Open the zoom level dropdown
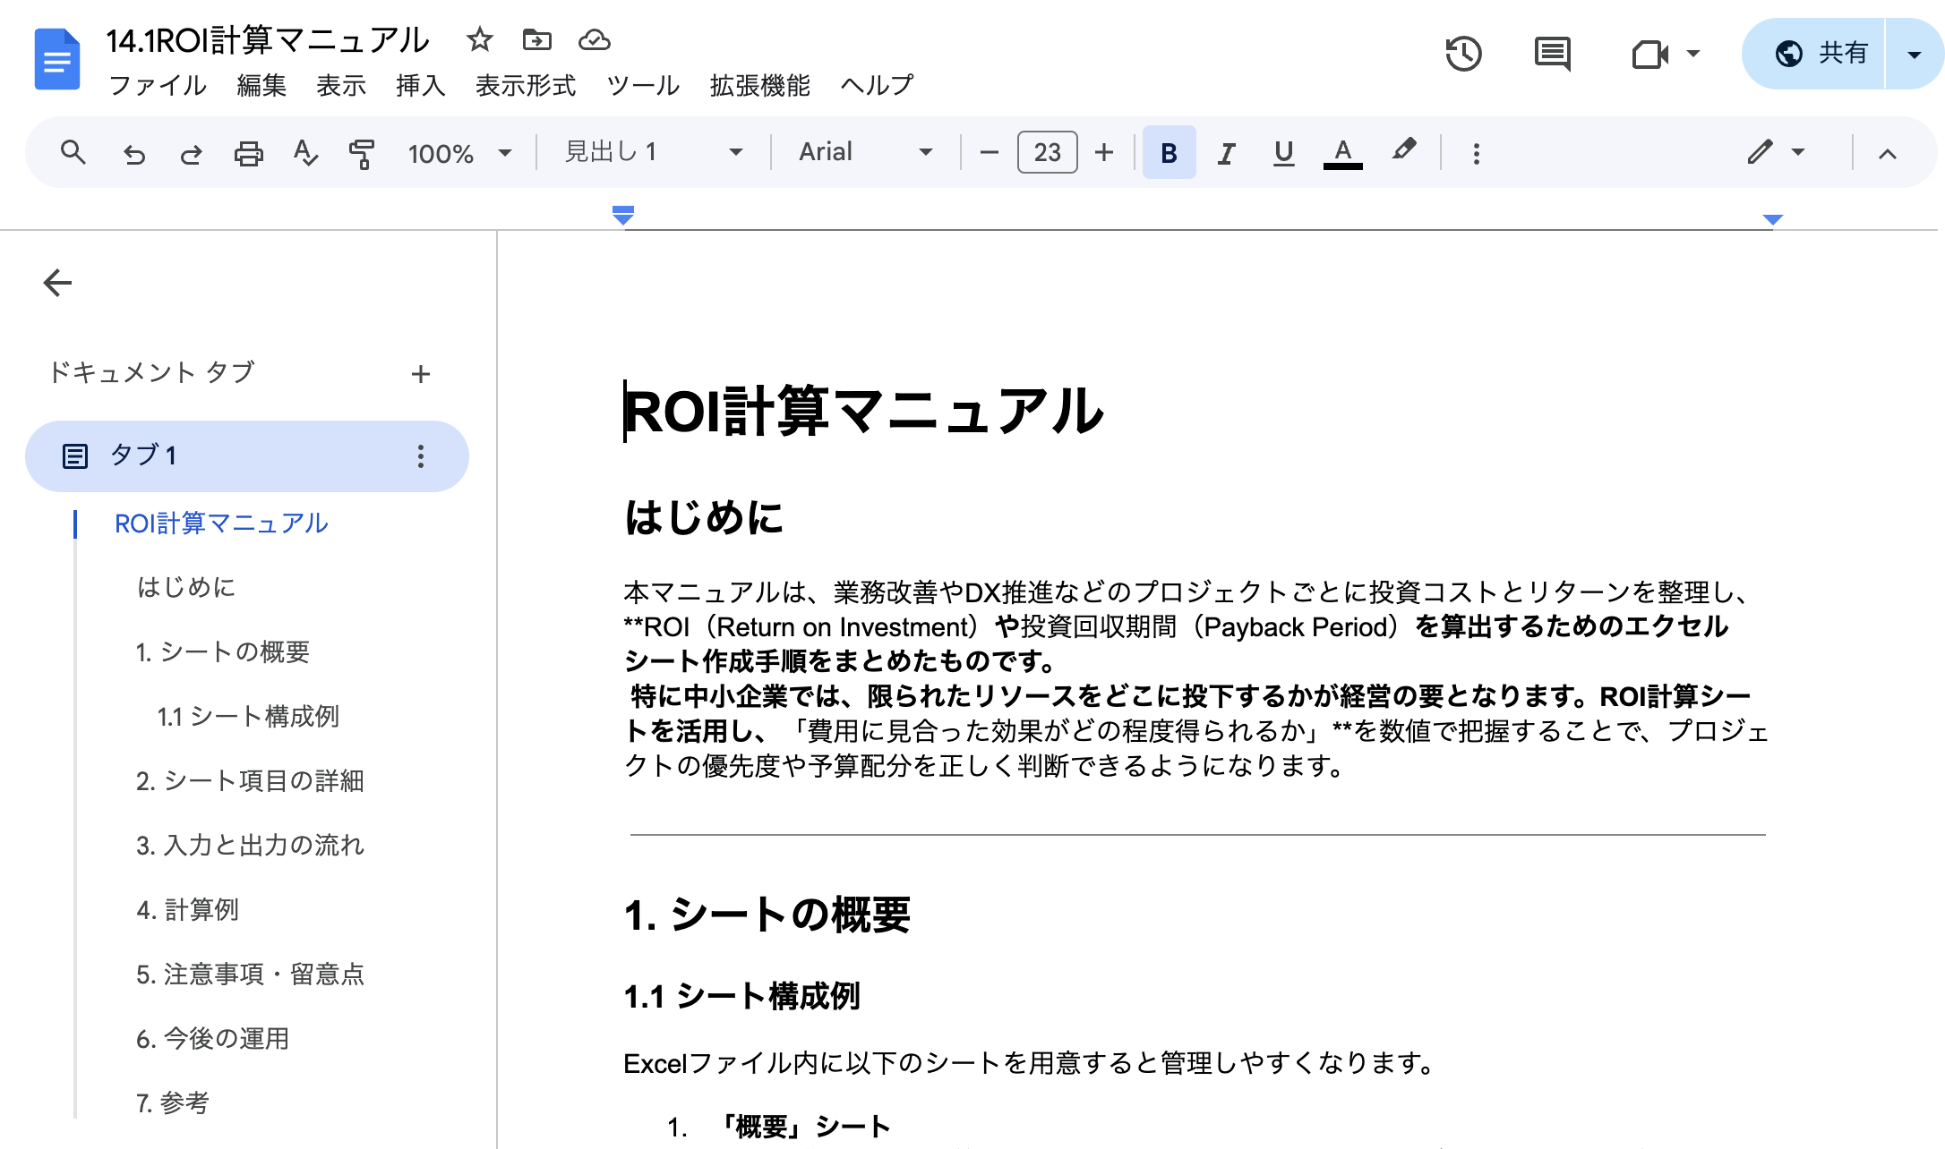The width and height of the screenshot is (1945, 1149). (x=460, y=152)
